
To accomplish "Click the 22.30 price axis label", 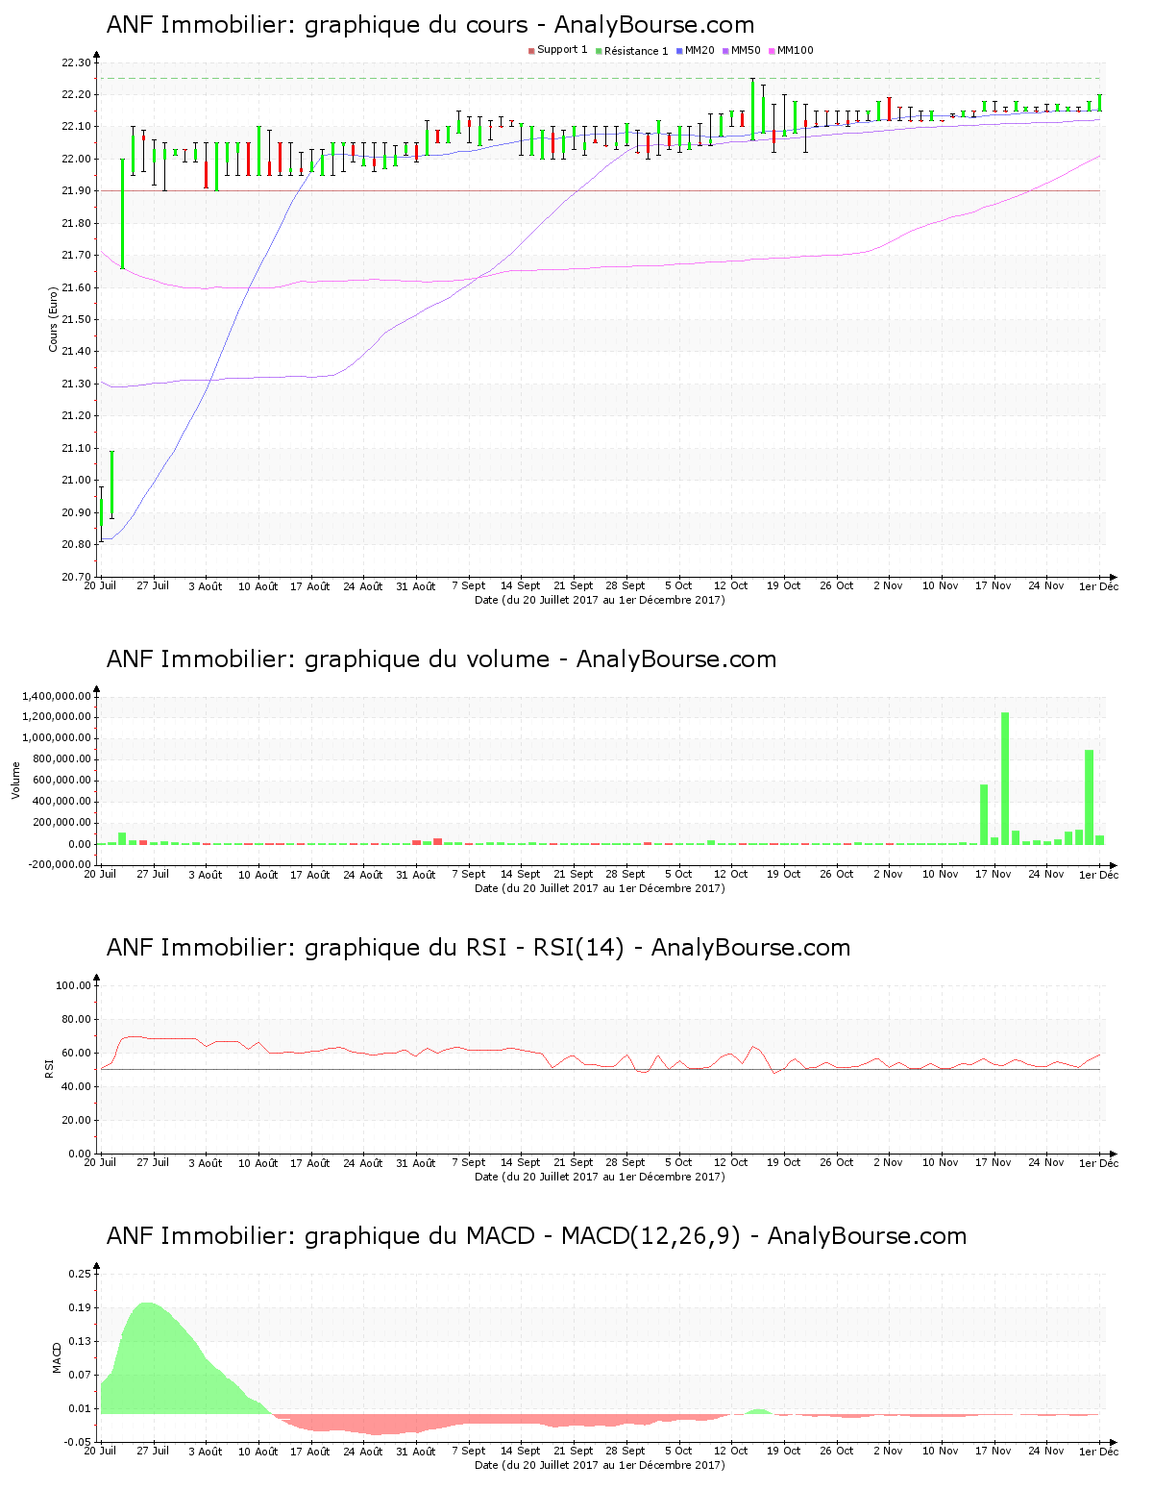I will (76, 62).
